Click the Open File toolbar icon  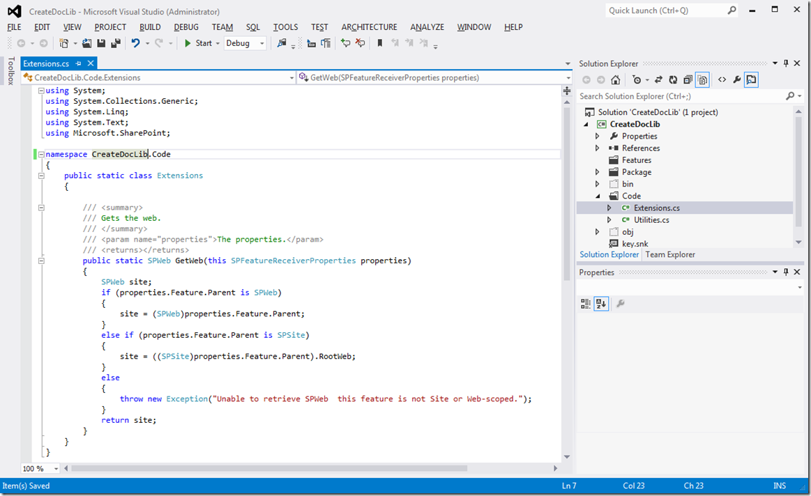(87, 43)
